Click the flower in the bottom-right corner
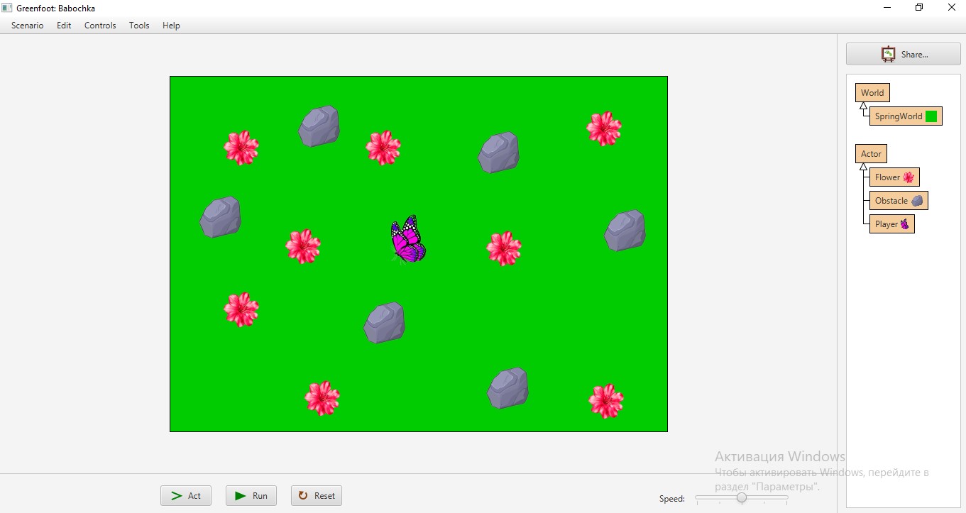The image size is (966, 513). [x=606, y=402]
